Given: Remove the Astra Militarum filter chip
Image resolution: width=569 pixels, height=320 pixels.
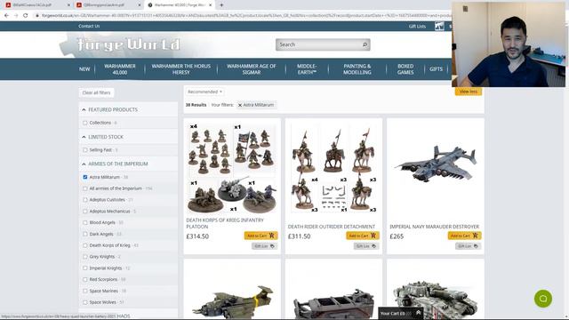Looking at the screenshot, I should [x=240, y=105].
